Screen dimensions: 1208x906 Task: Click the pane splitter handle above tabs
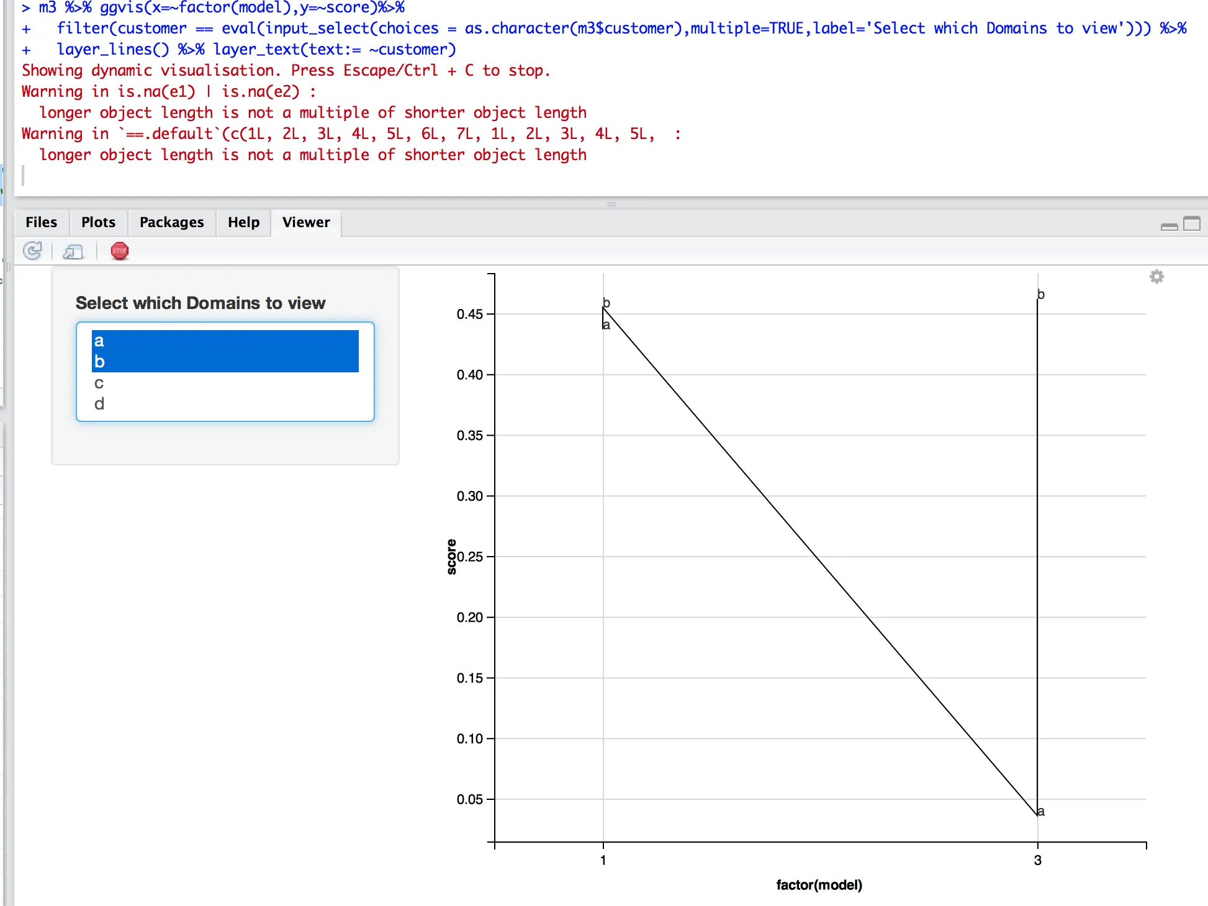[611, 204]
